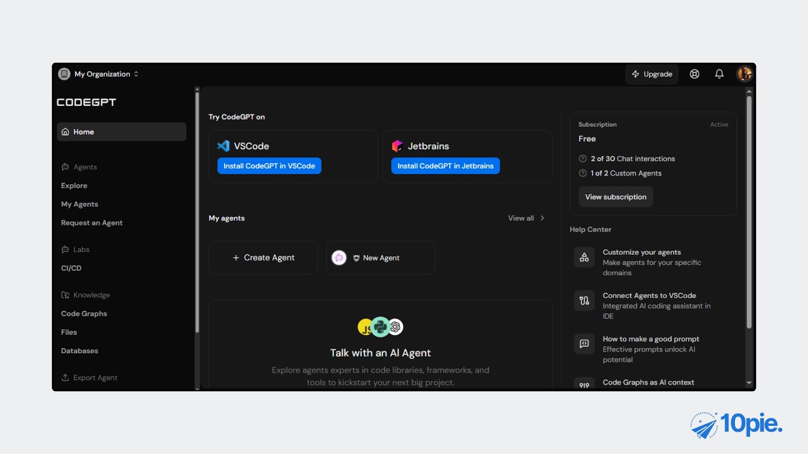Click the good prompt chat icon

[584, 344]
